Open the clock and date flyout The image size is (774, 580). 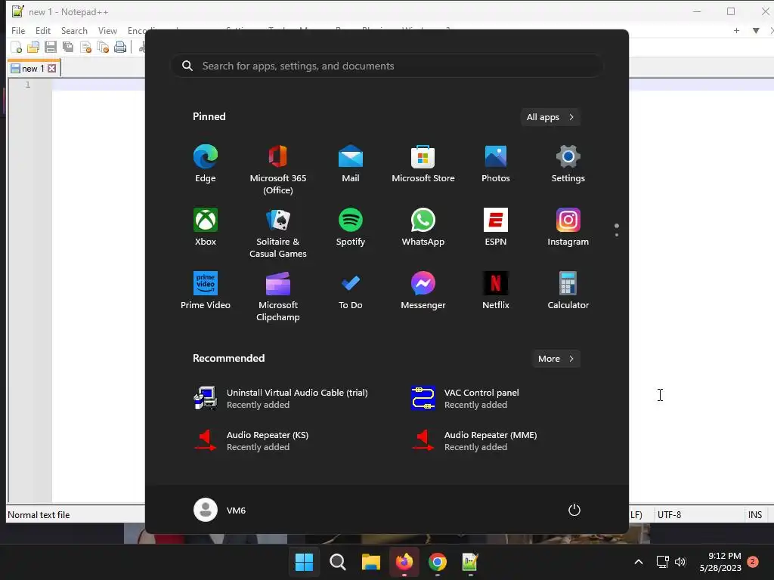click(x=720, y=562)
